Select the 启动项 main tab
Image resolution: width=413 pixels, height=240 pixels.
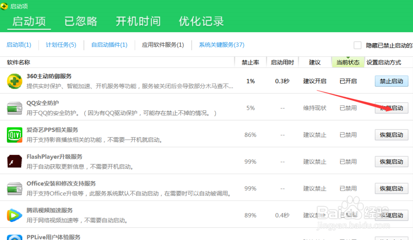(x=28, y=21)
